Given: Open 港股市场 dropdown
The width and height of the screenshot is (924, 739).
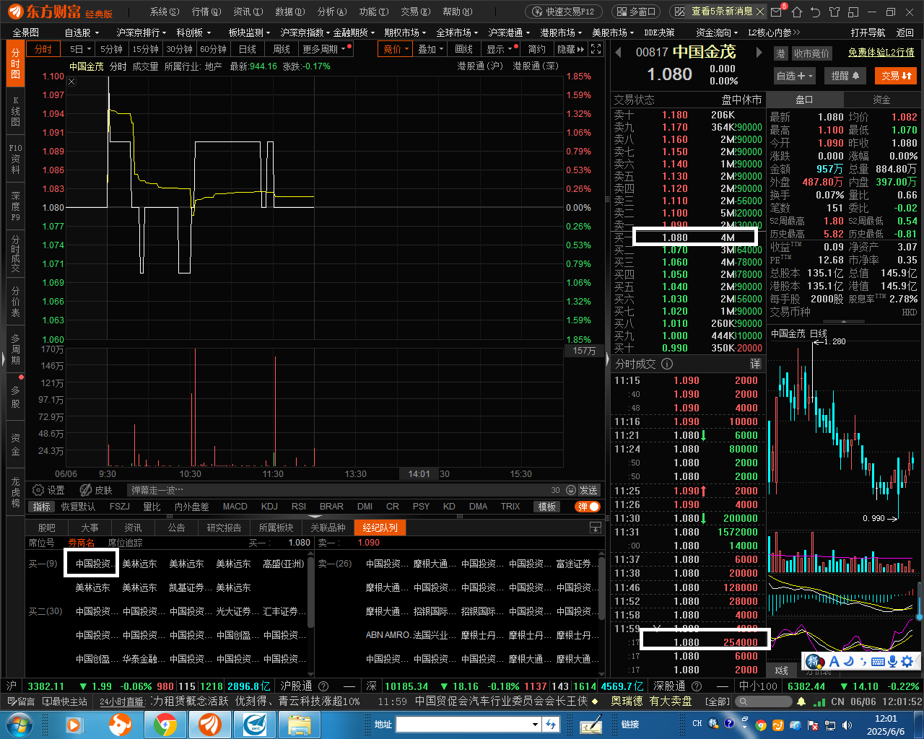Looking at the screenshot, I should [x=561, y=32].
